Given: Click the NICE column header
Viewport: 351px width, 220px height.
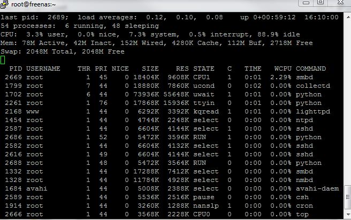Looking at the screenshot, I should pos(120,69).
